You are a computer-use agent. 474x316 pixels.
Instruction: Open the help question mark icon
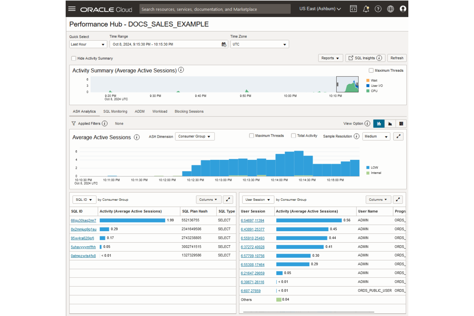[378, 9]
